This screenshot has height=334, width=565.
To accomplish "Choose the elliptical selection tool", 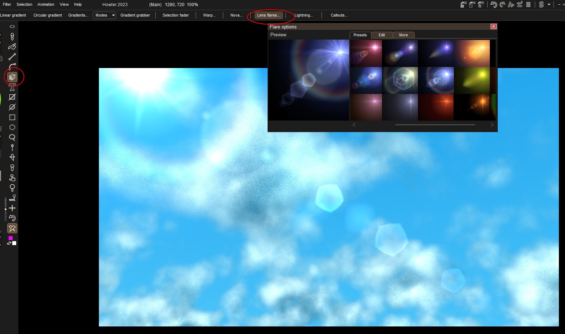I will point(12,127).
